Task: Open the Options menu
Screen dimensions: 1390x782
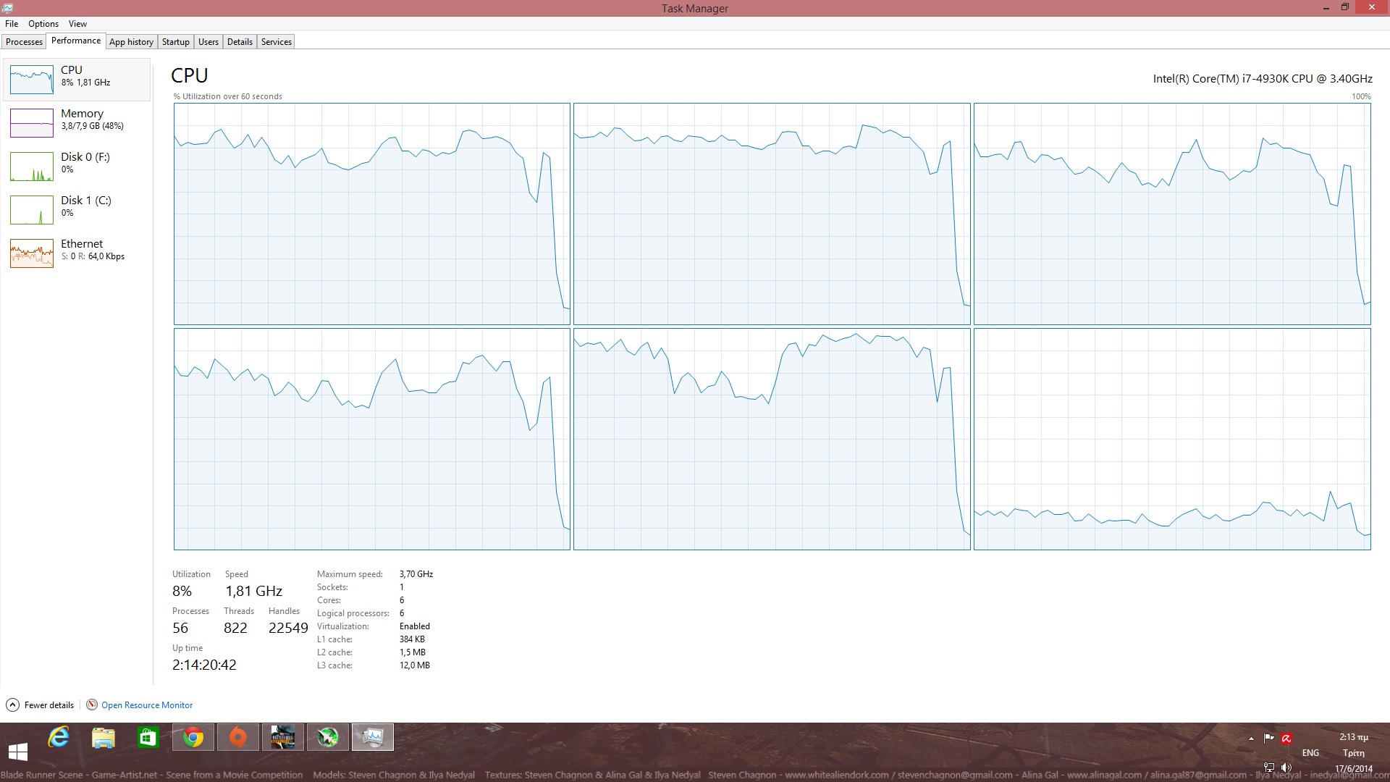Action: tap(43, 24)
